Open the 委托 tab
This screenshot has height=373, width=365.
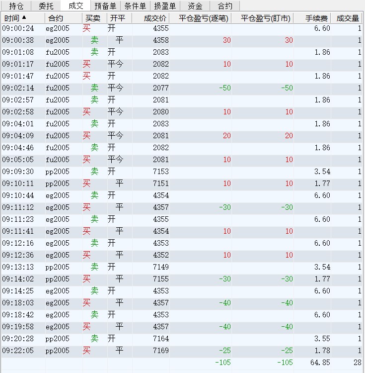coord(46,5)
